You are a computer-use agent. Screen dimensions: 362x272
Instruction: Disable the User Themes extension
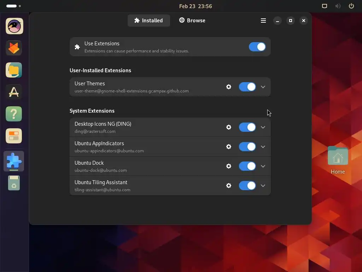click(x=247, y=87)
